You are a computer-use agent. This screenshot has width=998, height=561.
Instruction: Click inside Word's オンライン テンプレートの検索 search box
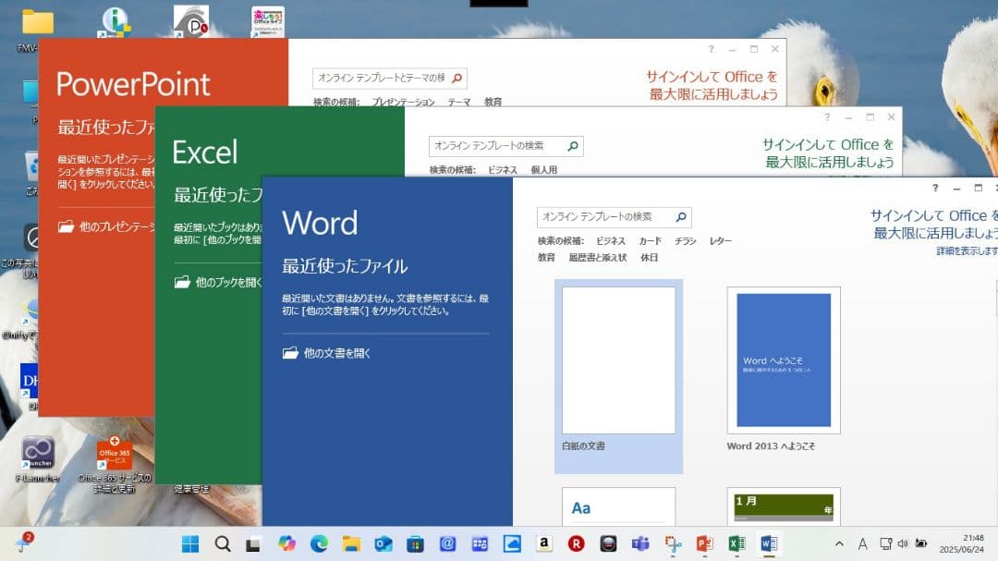pos(601,216)
